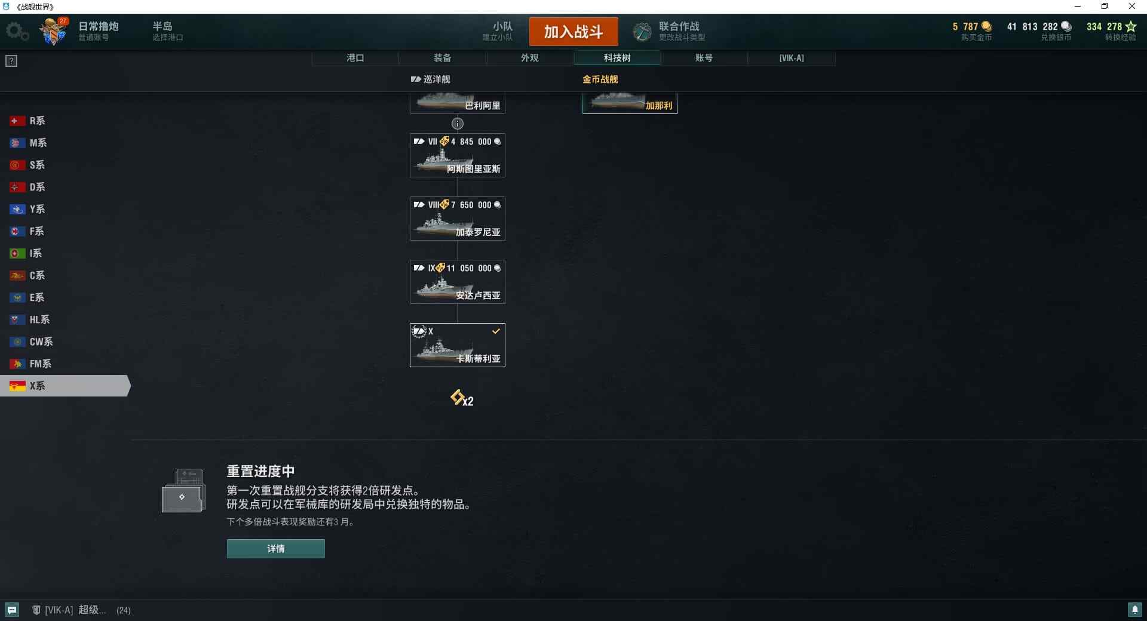Viewport: 1147px width, 621px height.
Task: Select the 卡斯蒂利亚 tier X ship
Action: click(458, 345)
